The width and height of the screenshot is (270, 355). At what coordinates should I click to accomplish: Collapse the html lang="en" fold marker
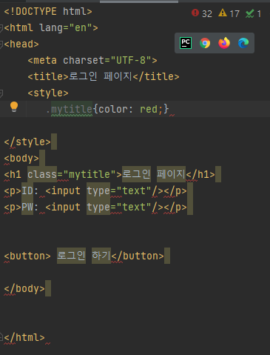point(1,28)
